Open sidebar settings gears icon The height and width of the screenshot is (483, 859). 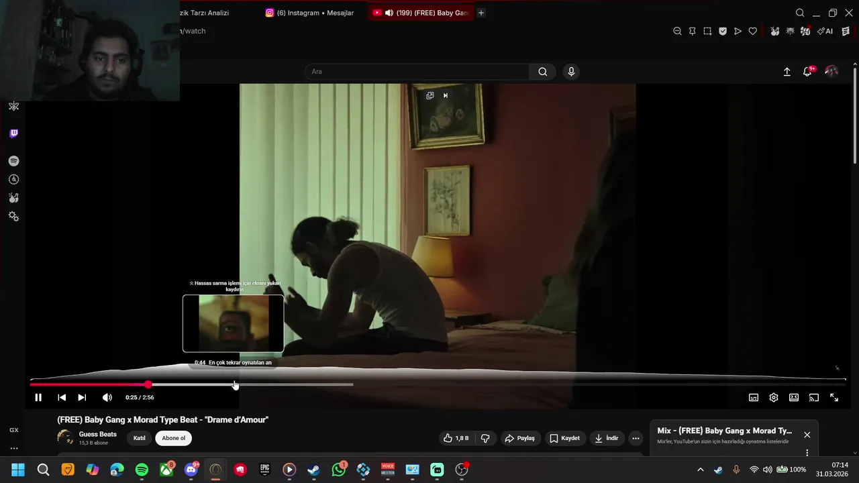[x=14, y=217]
